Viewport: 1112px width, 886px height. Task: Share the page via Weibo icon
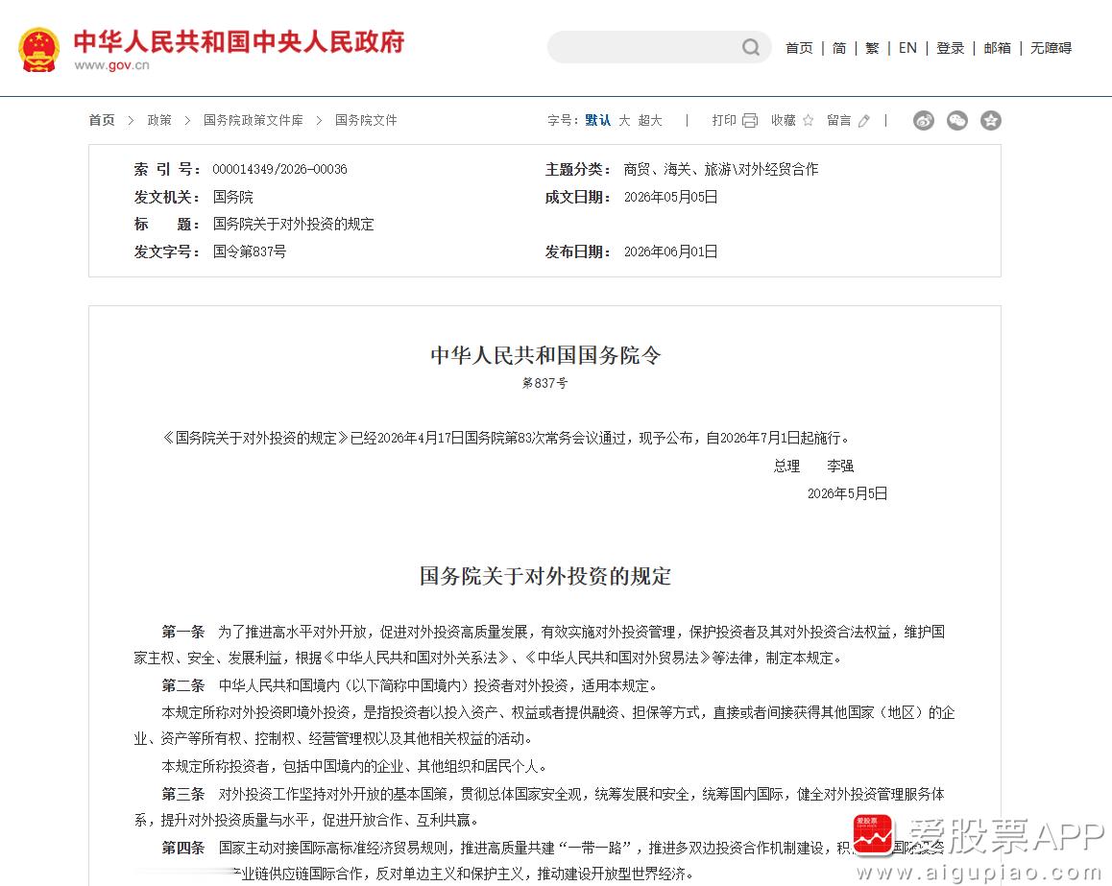[924, 121]
